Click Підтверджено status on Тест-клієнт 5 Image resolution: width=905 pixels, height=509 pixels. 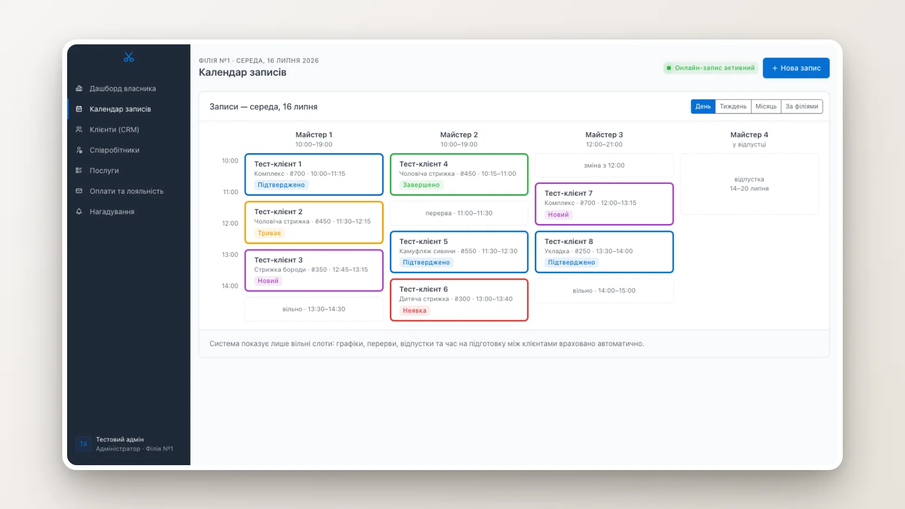pyautogui.click(x=426, y=262)
